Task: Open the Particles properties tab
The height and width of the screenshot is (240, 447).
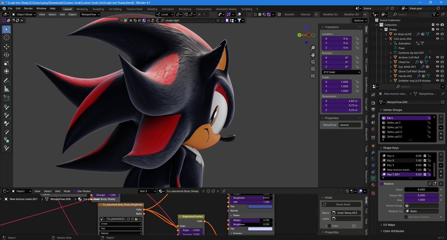Action: tap(373, 159)
